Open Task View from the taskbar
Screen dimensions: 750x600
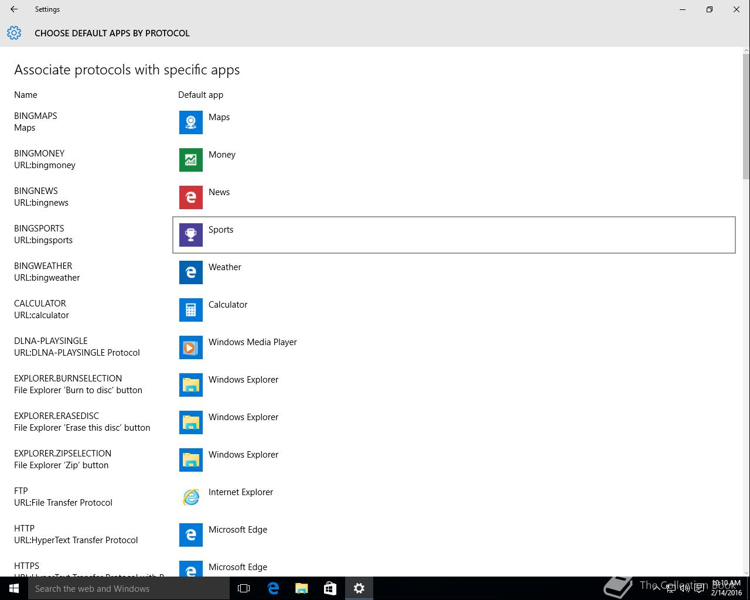(244, 588)
